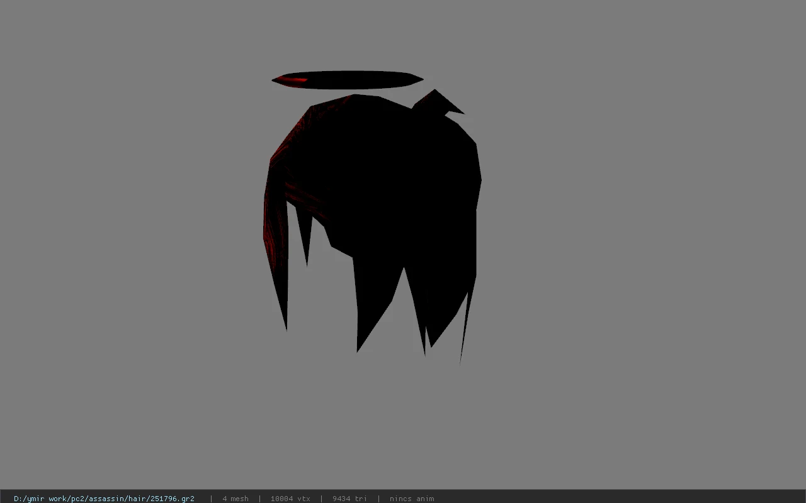The image size is (806, 503).
Task: Click the file path 251796.gr2 in status bar
Action: click(x=104, y=499)
